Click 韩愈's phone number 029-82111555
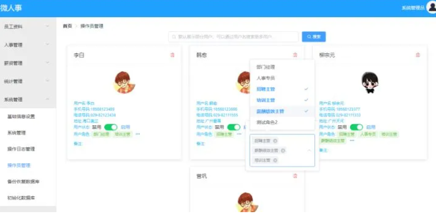Viewport: 436px width, 221px height. click(226, 115)
